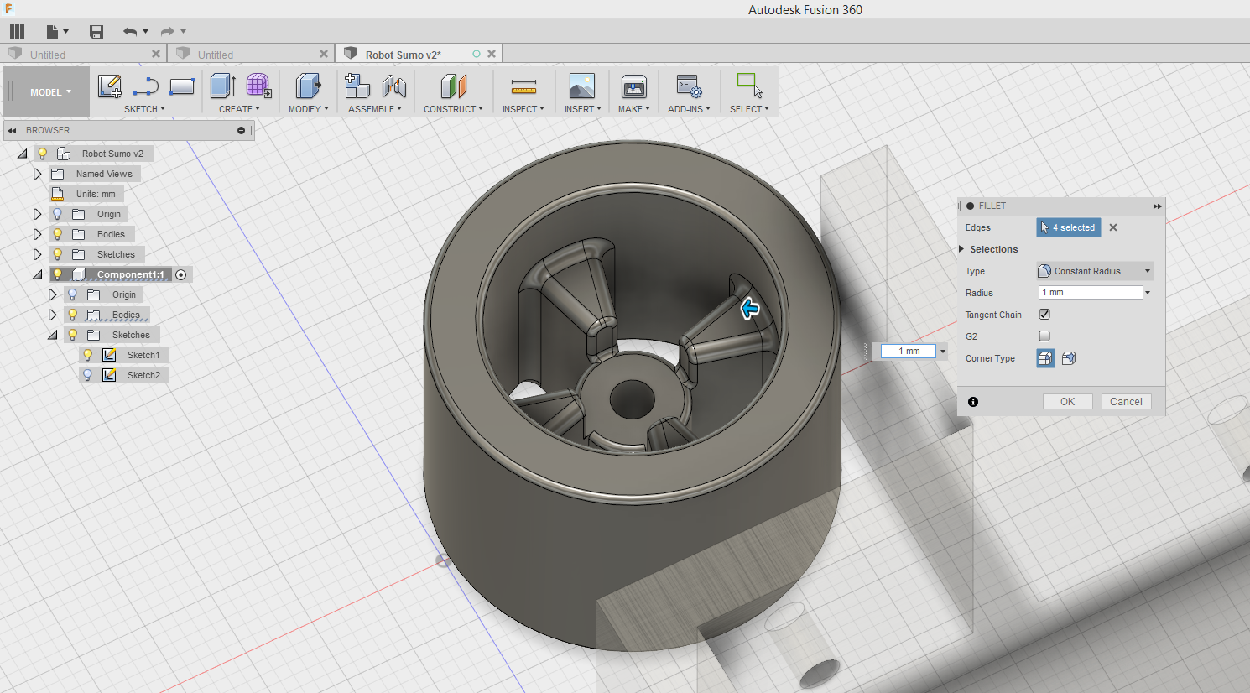Viewport: 1250px width, 693px height.
Task: Uncheck the Tangent Chain checkbox
Action: tap(1044, 314)
